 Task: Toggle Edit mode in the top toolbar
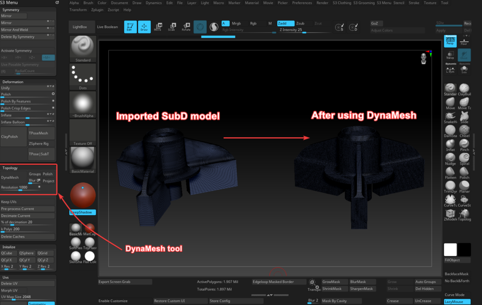pyautogui.click(x=129, y=27)
